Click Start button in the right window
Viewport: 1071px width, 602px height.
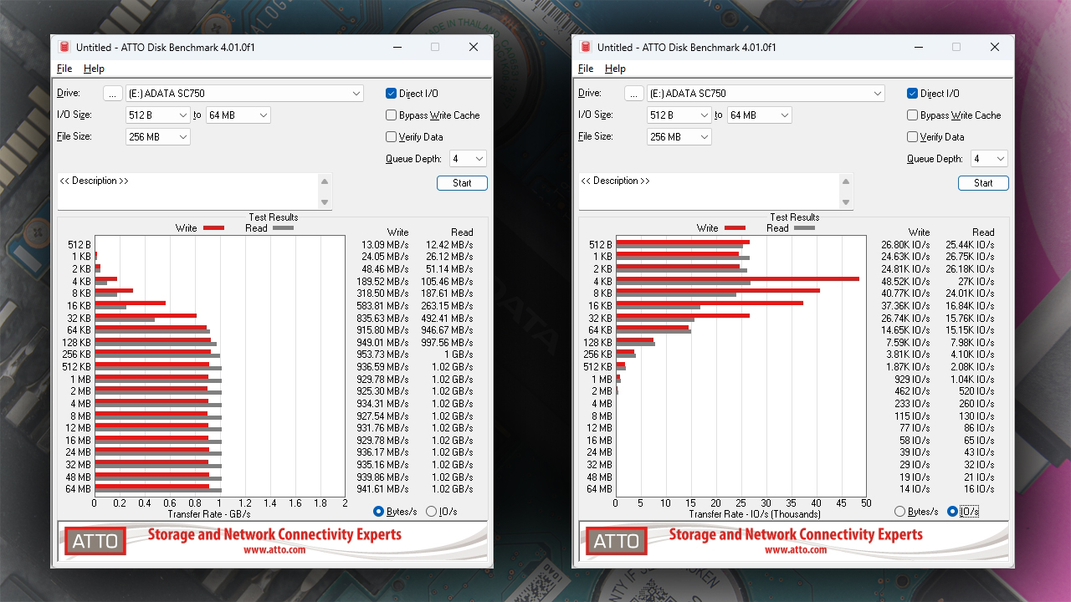[983, 183]
